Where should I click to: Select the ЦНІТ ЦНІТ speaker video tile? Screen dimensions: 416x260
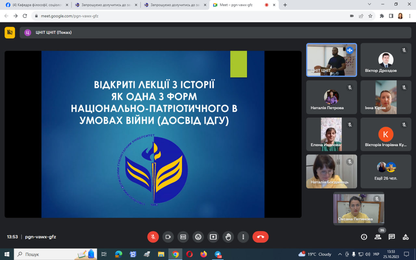tap(331, 60)
